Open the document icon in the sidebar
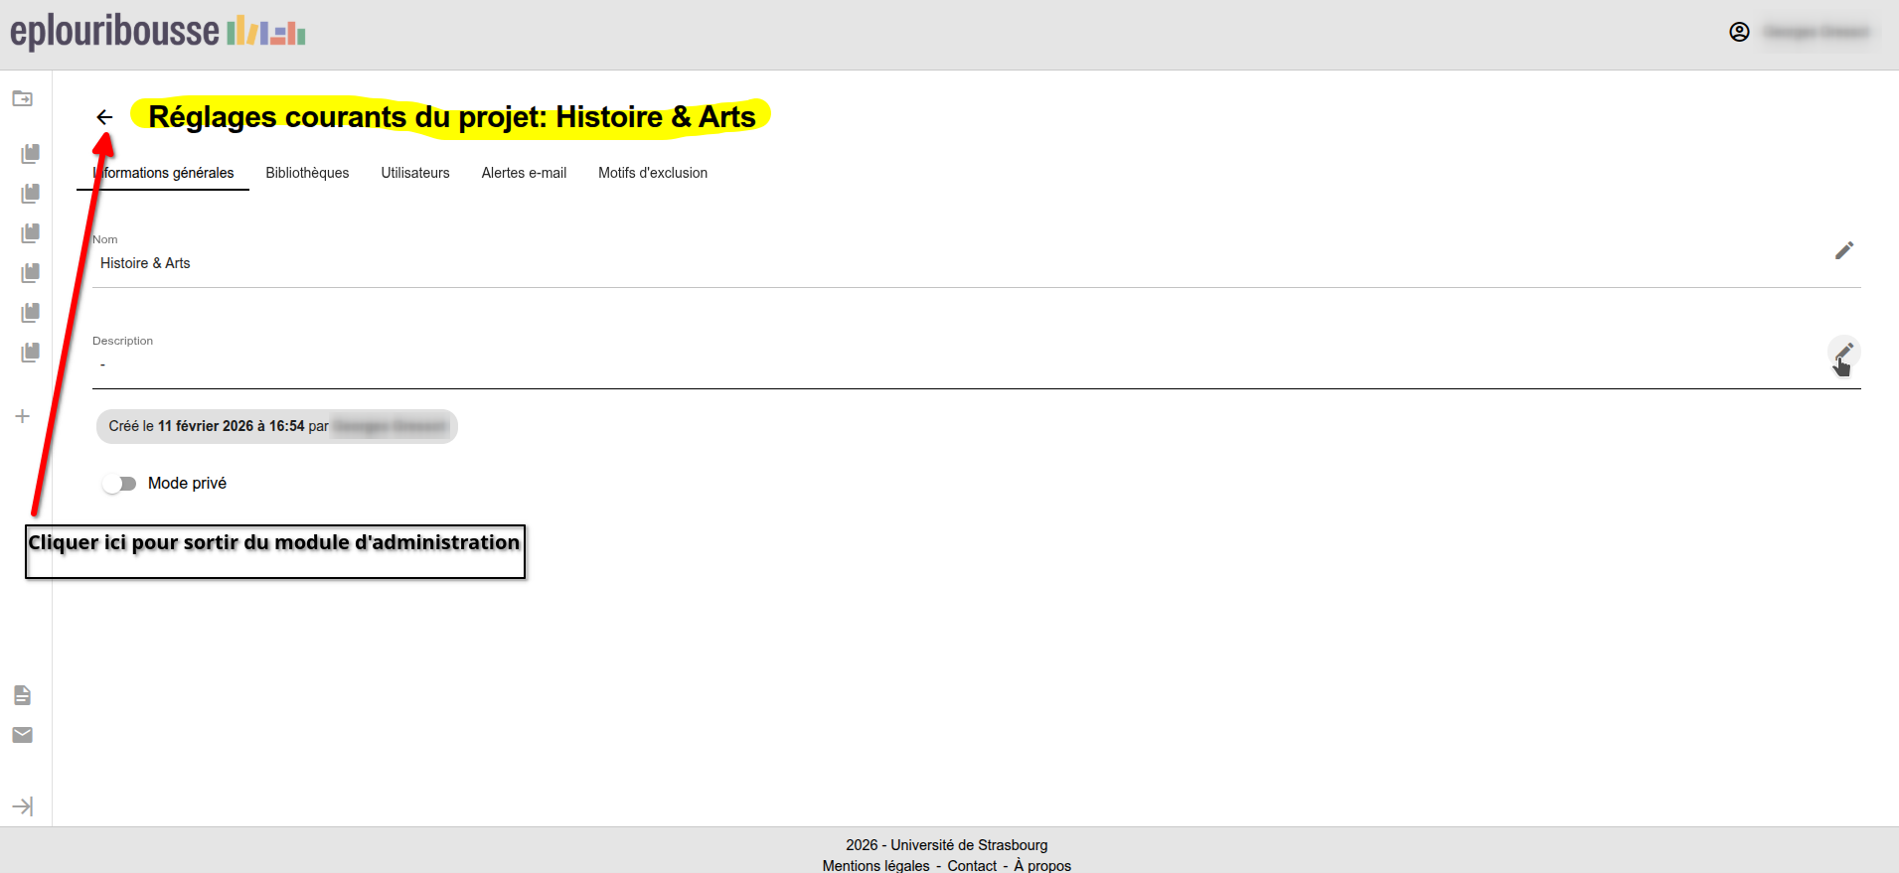Image resolution: width=1899 pixels, height=873 pixels. coord(22,695)
